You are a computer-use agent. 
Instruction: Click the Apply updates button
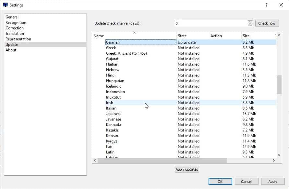click(x=187, y=169)
